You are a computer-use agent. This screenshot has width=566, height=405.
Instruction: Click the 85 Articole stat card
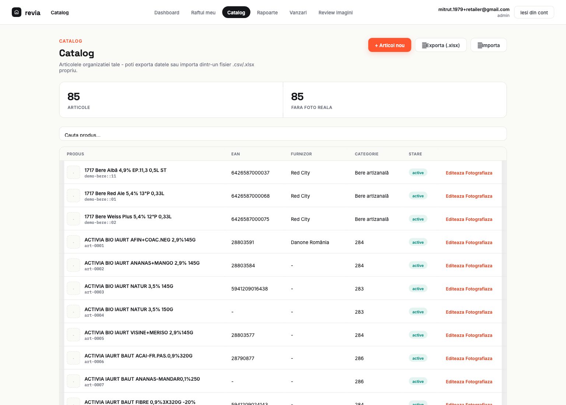point(171,100)
